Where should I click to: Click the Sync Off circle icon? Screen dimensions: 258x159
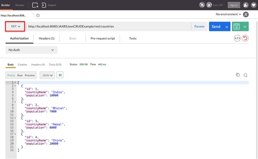209,5
